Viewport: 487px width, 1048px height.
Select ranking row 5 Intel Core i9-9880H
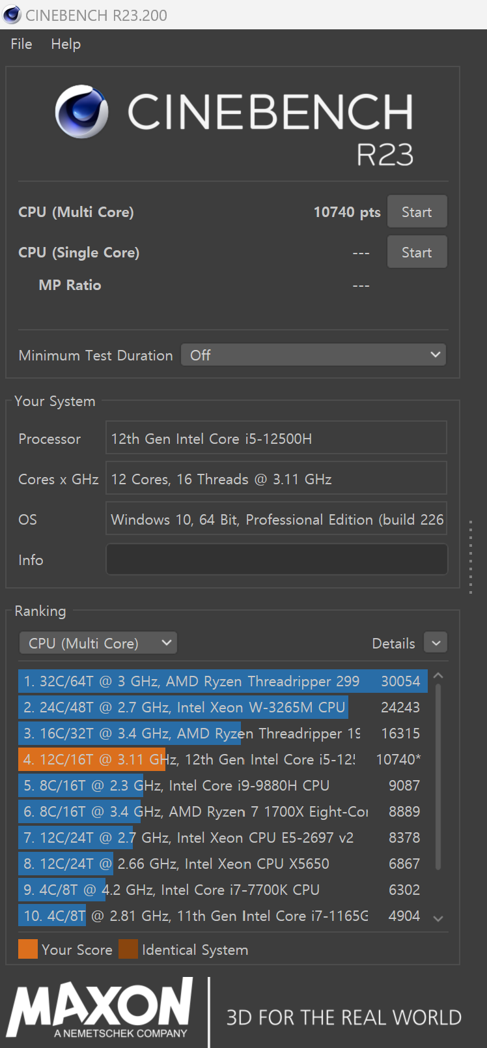pos(223,785)
